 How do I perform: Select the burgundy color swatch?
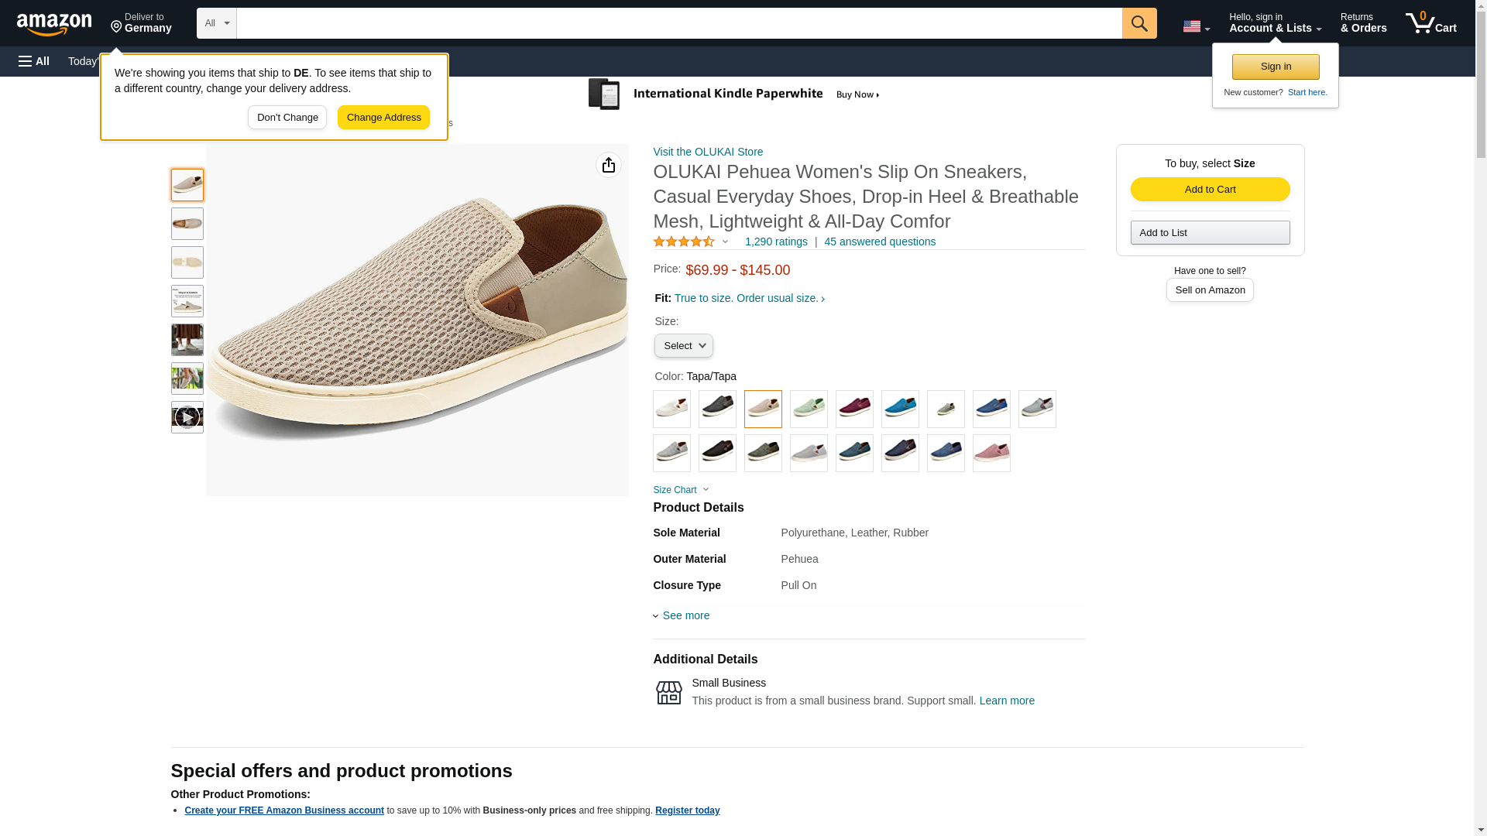pyautogui.click(x=854, y=409)
